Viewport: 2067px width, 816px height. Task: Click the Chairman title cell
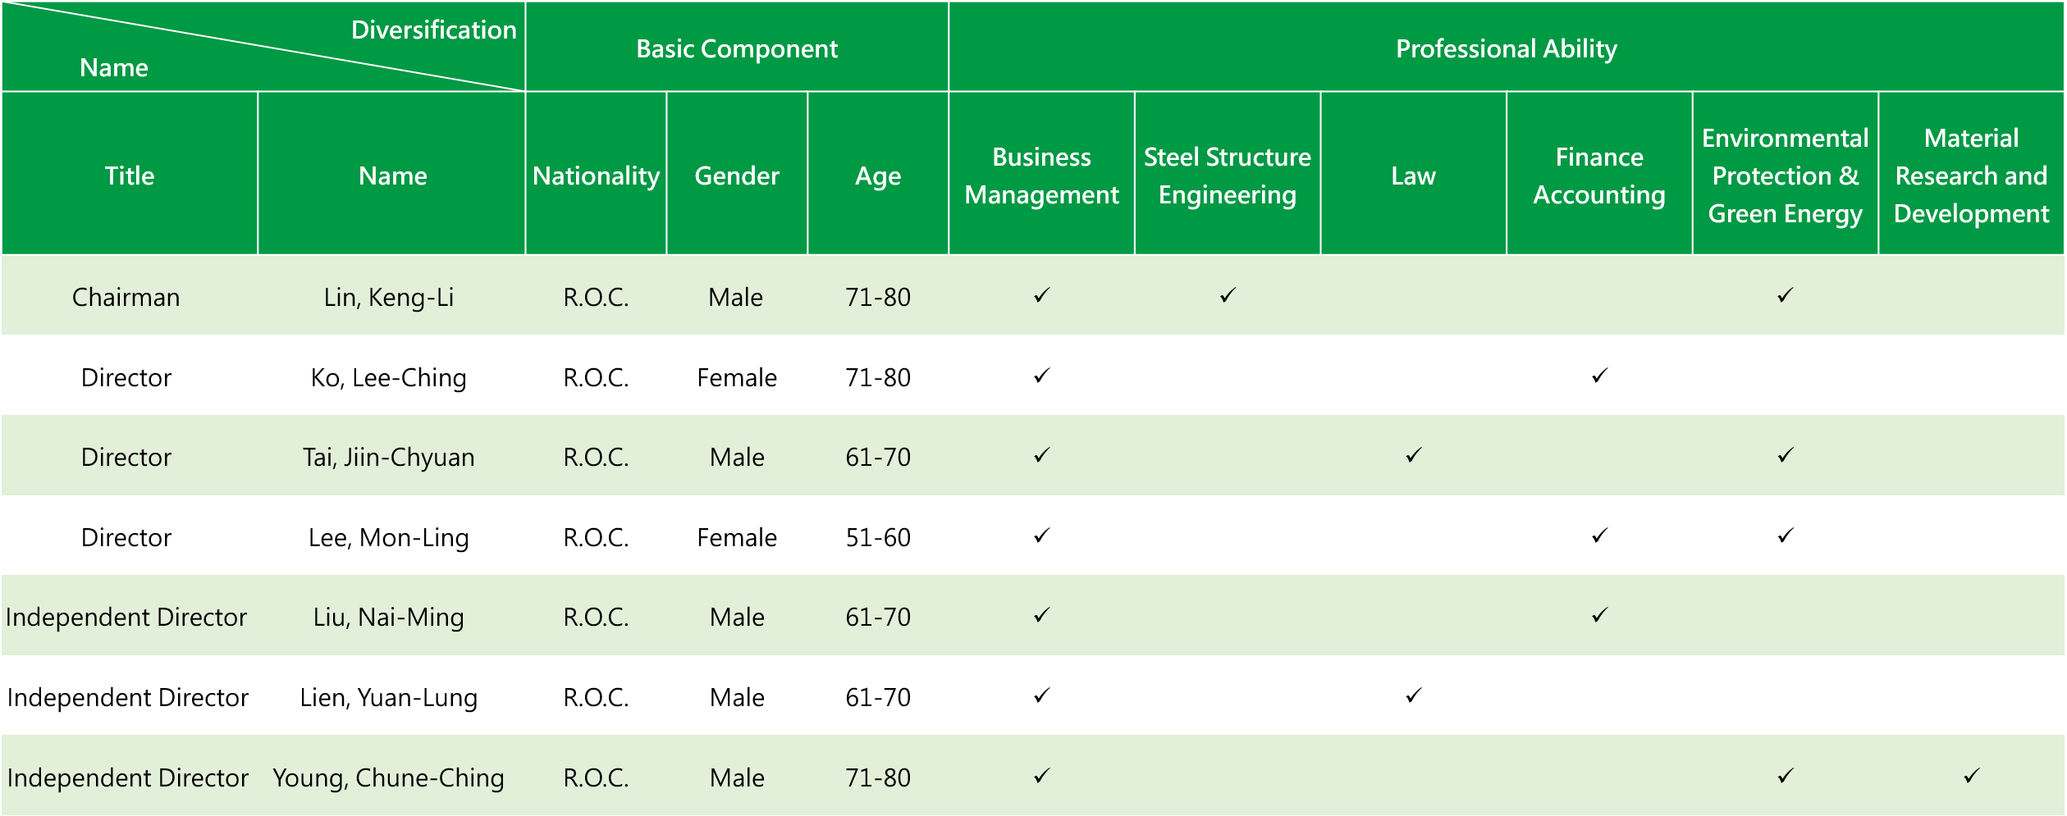point(126,297)
